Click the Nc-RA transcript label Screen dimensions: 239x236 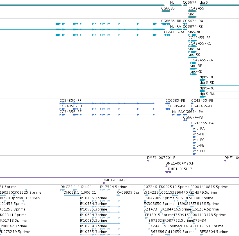pyautogui.click(x=176, y=27)
